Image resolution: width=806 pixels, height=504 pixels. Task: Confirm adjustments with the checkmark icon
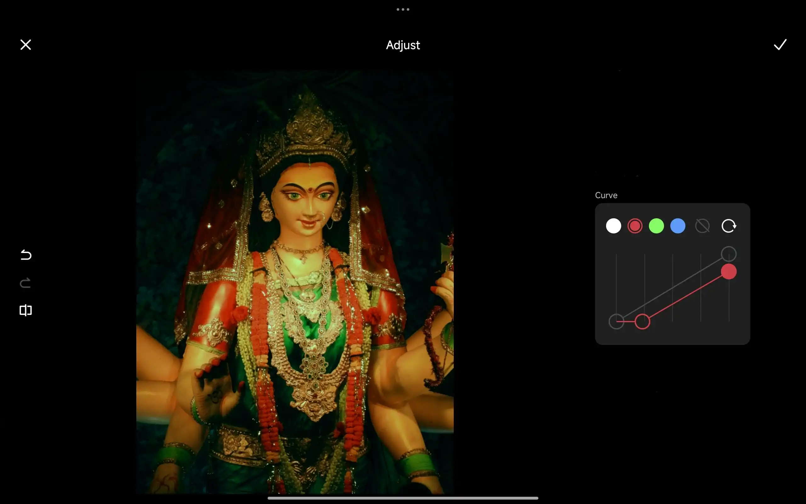tap(780, 45)
